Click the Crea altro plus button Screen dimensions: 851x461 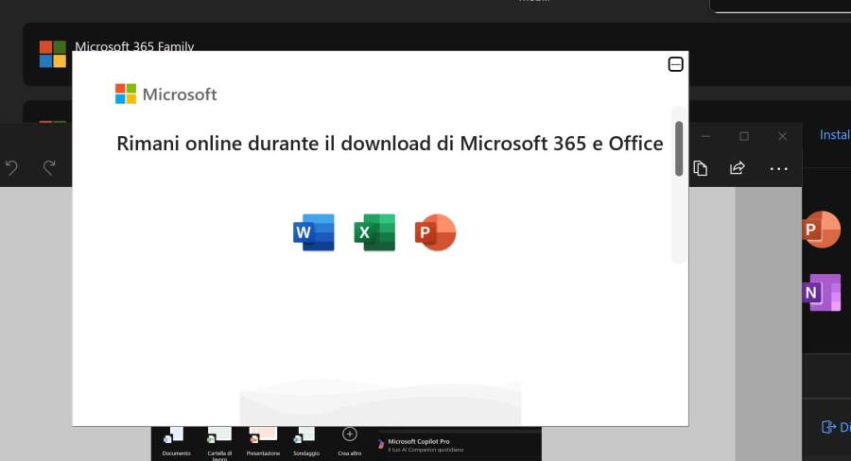coord(349,435)
